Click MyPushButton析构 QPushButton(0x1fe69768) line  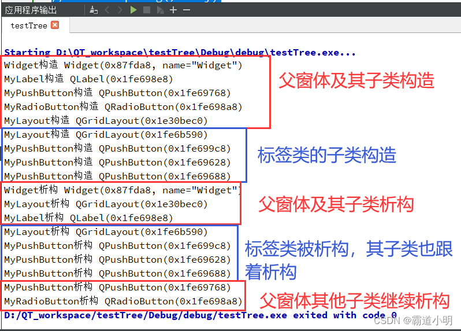(x=117, y=287)
